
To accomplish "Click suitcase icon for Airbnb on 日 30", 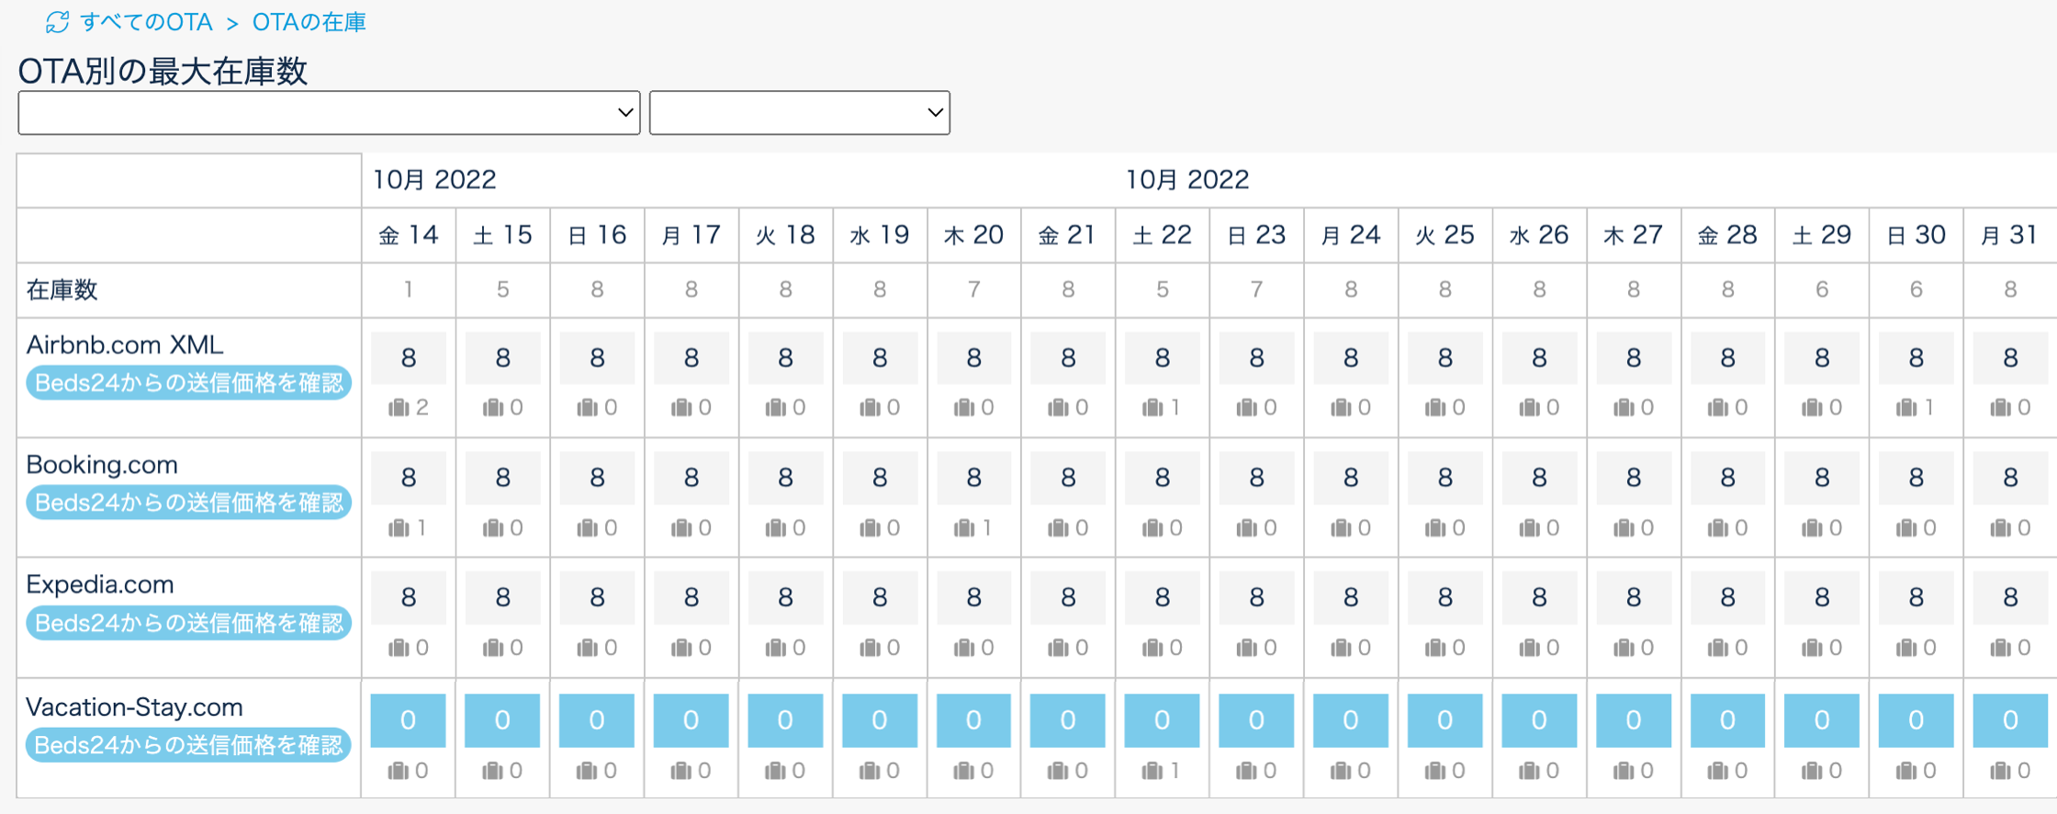I will [1906, 407].
